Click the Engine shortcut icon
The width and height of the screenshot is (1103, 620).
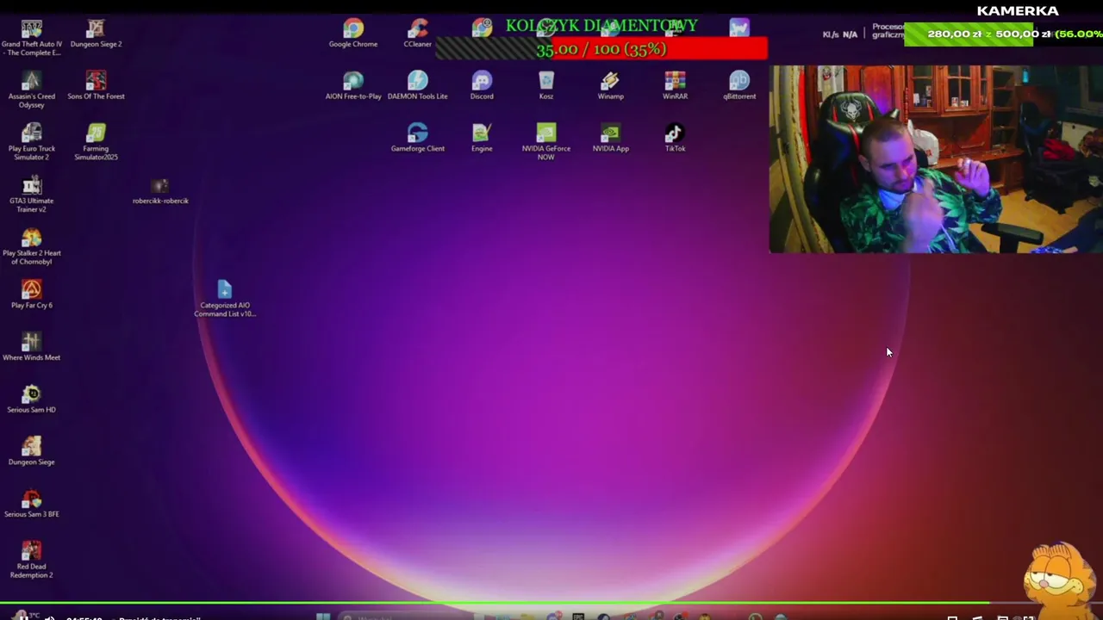pyautogui.click(x=482, y=139)
